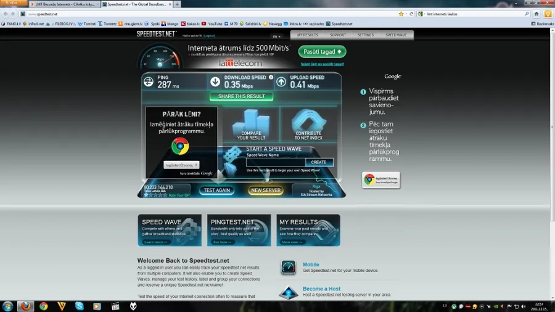
Task: Open the search engine selector dropdown
Action: coord(421,14)
